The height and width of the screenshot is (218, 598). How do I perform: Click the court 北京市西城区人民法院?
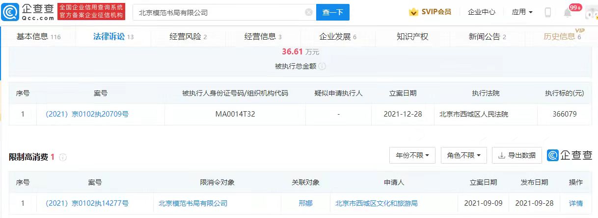click(x=474, y=114)
